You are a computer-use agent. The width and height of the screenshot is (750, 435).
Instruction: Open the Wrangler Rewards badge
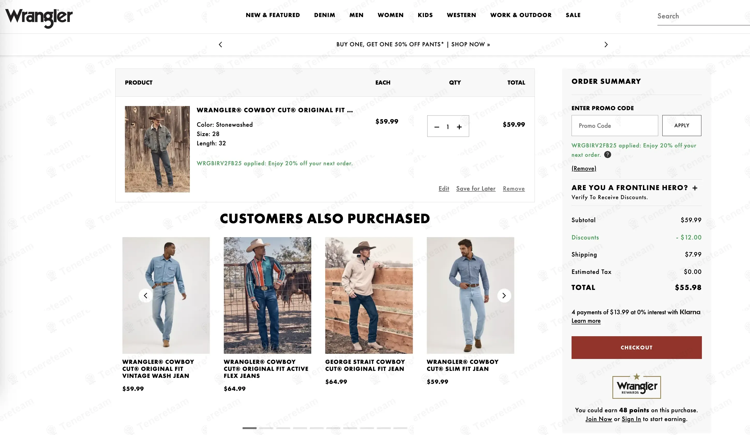(x=636, y=386)
